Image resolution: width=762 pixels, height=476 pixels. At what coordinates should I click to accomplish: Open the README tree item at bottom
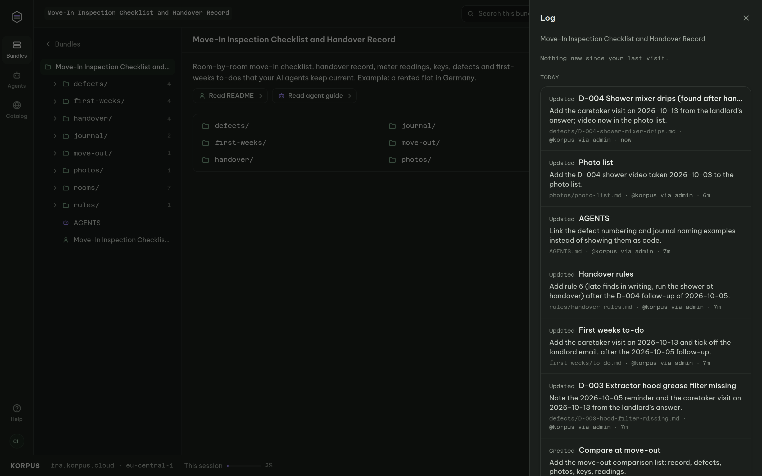click(x=107, y=240)
